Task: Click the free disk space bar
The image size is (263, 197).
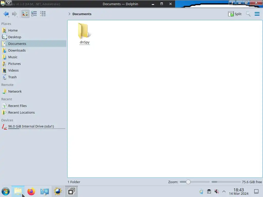Action: point(226,182)
